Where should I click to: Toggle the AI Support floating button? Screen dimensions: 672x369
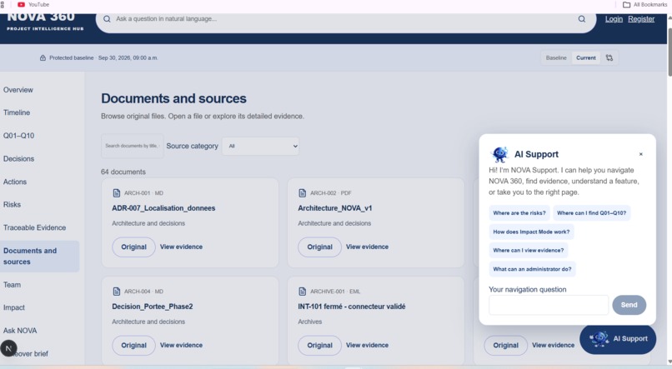tap(618, 339)
